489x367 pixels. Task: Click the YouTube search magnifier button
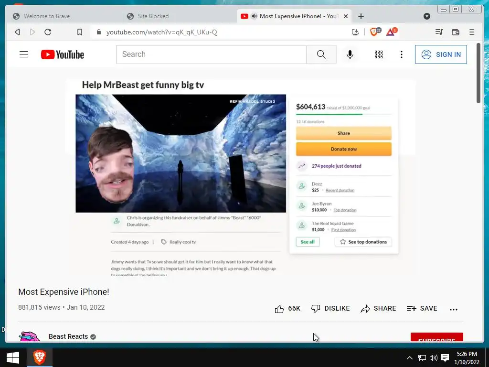[321, 54]
